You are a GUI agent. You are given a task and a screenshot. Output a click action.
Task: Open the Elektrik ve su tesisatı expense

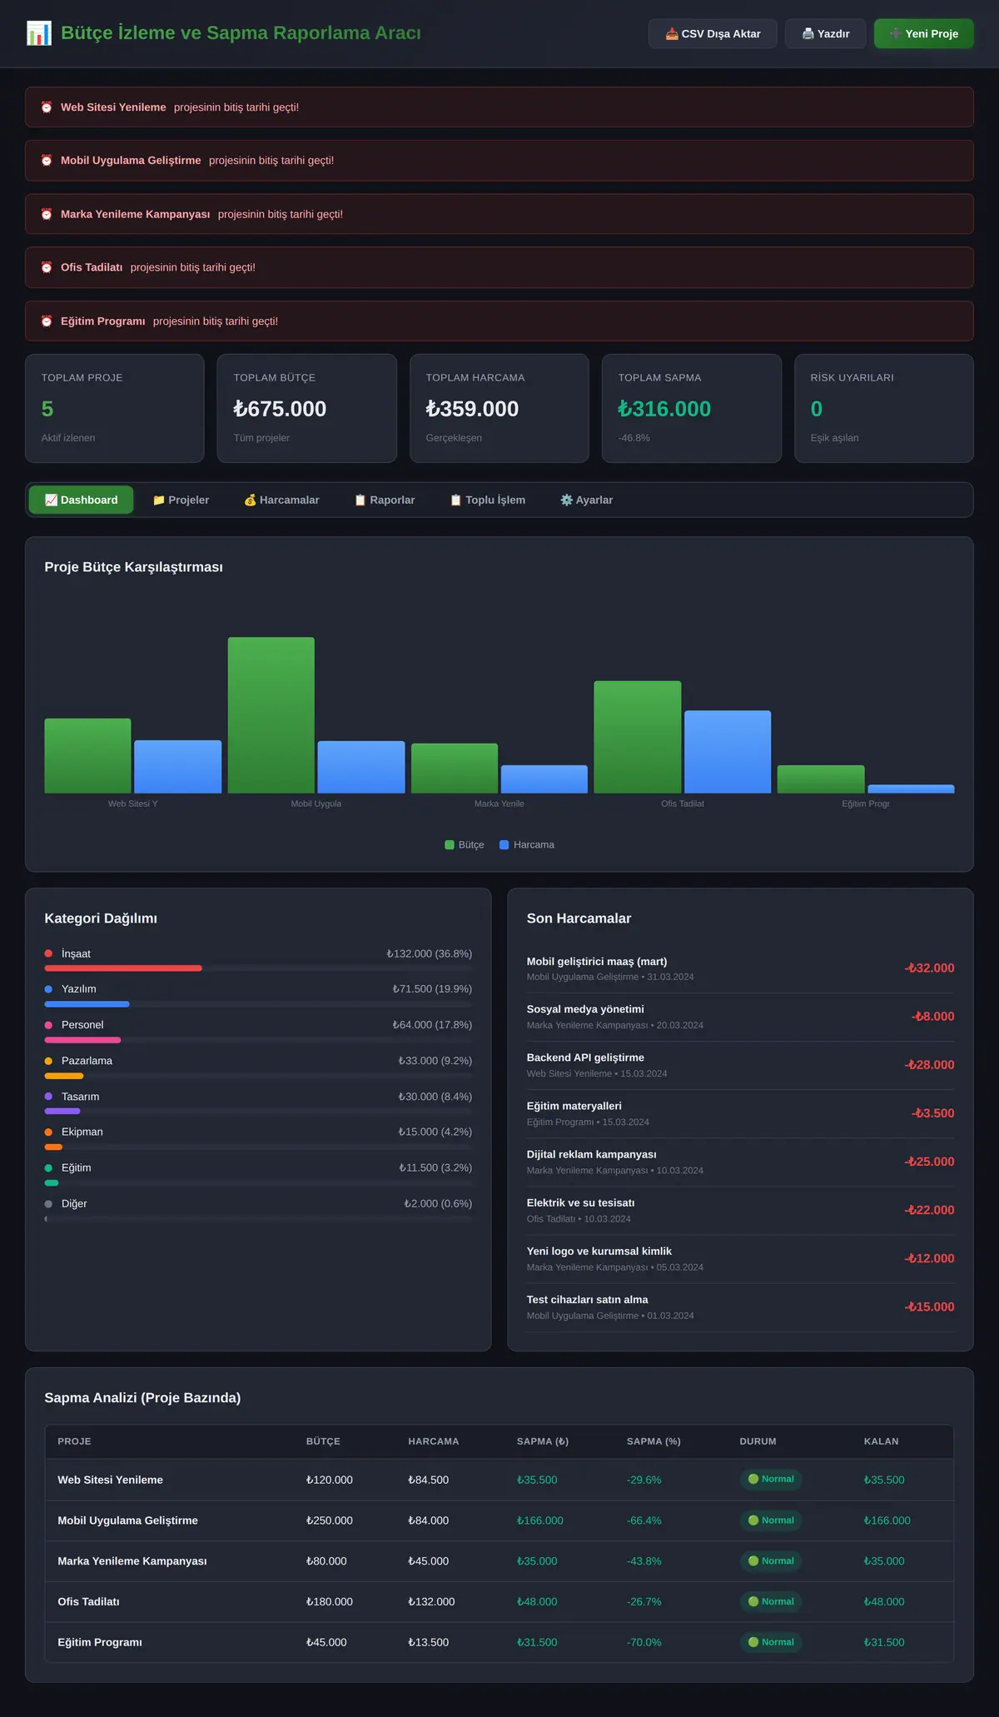click(x=740, y=1210)
